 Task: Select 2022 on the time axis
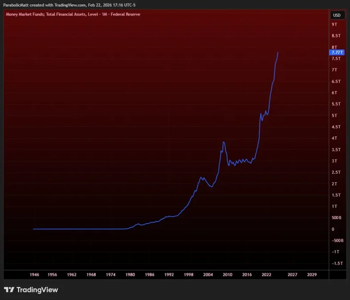[266, 275]
